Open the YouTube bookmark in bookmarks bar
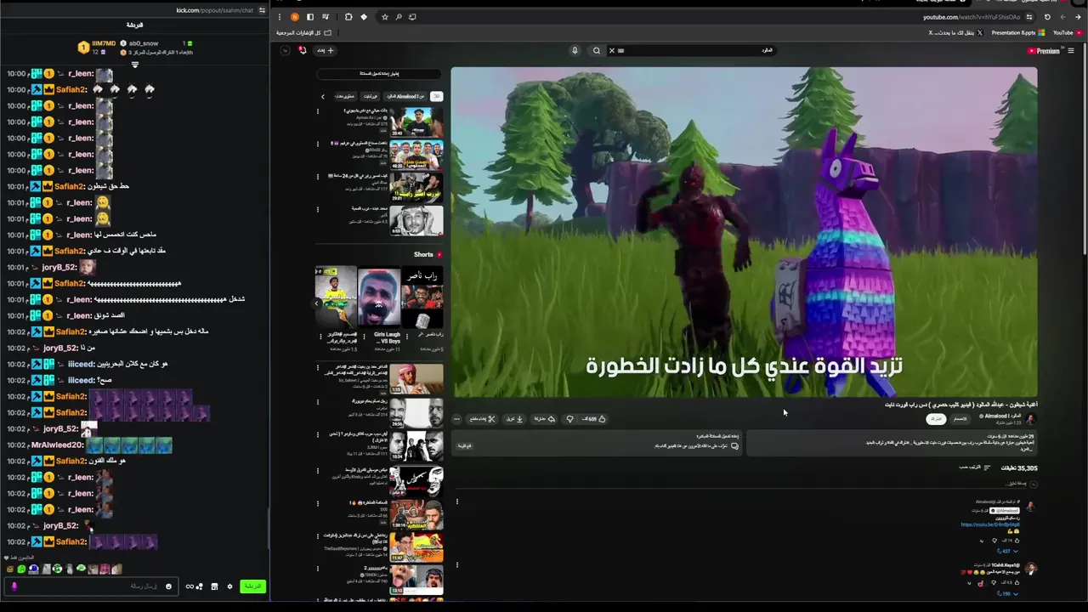1088x612 pixels. pyautogui.click(x=1068, y=33)
